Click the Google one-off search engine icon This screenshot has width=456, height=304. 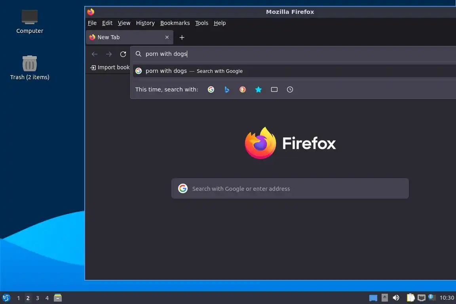211,89
